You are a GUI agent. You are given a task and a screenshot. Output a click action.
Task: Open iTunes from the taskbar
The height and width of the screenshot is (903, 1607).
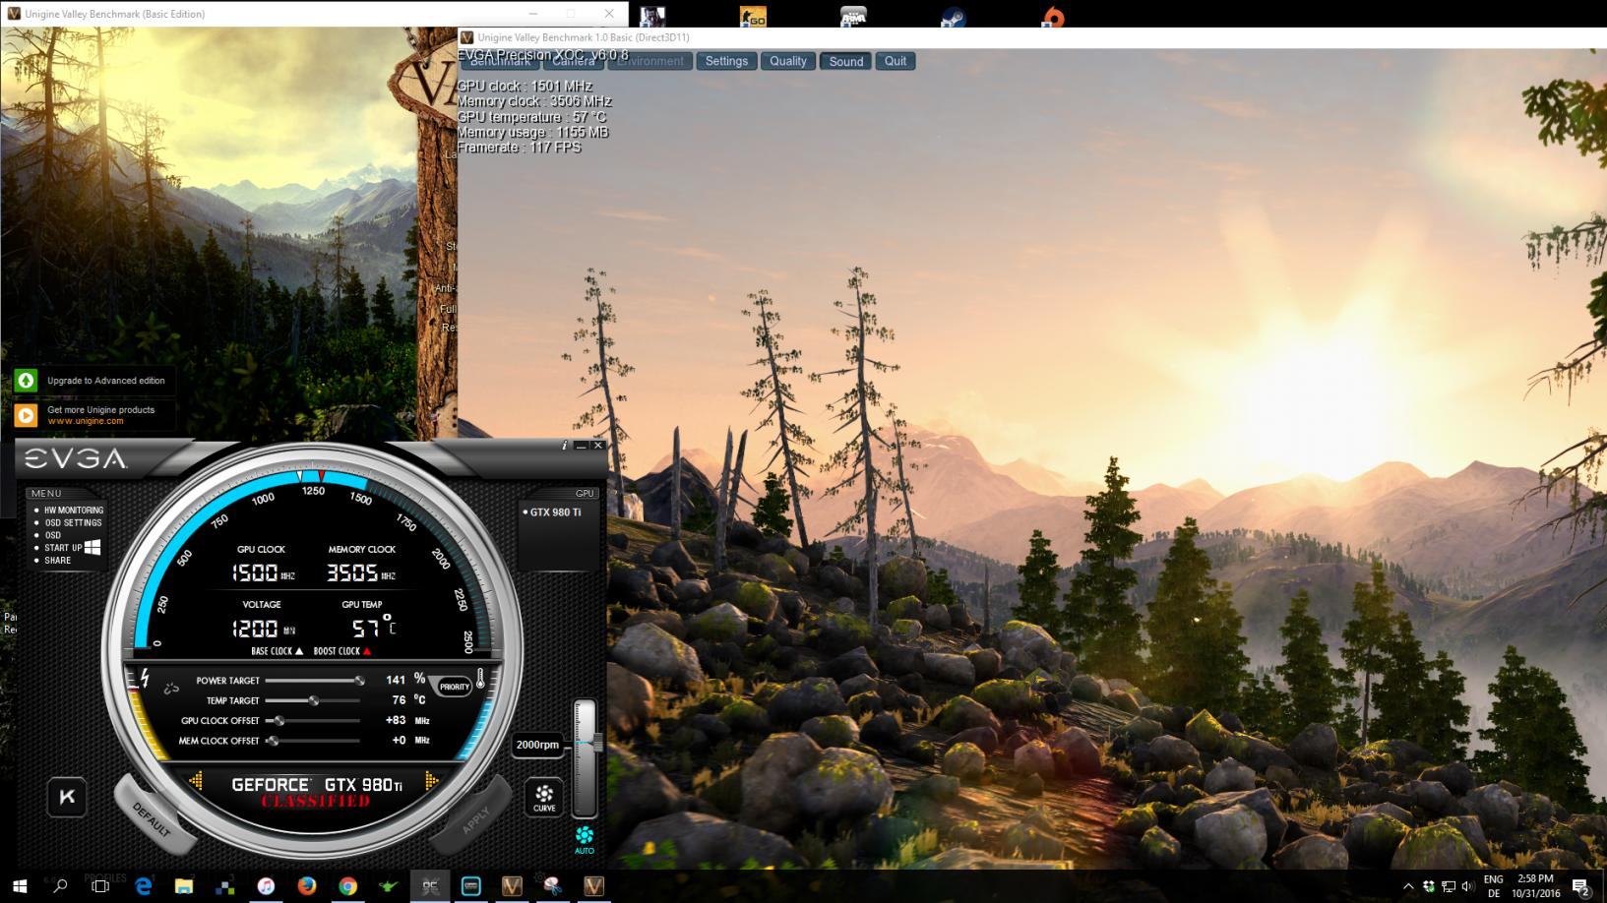(266, 886)
